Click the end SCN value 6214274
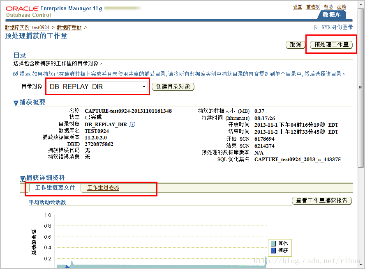The image size is (365, 269). (264, 146)
